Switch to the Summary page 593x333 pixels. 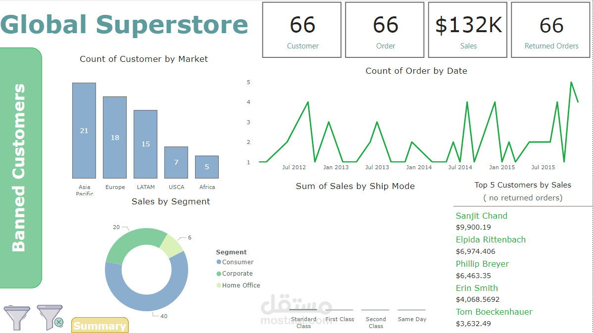(99, 325)
